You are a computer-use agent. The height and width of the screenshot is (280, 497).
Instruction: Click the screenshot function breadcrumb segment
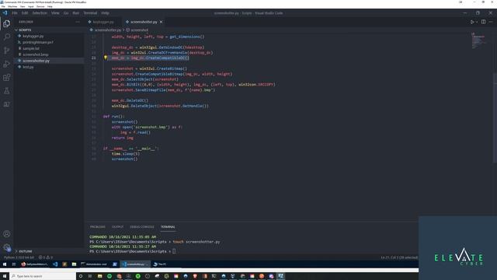139,30
